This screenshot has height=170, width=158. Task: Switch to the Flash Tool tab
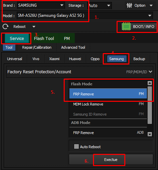click(x=44, y=38)
